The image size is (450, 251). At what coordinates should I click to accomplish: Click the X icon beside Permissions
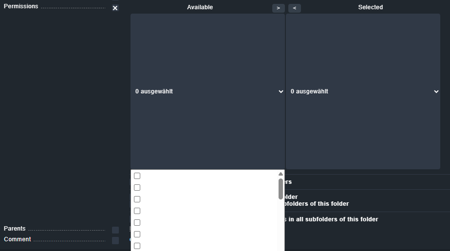pos(115,8)
